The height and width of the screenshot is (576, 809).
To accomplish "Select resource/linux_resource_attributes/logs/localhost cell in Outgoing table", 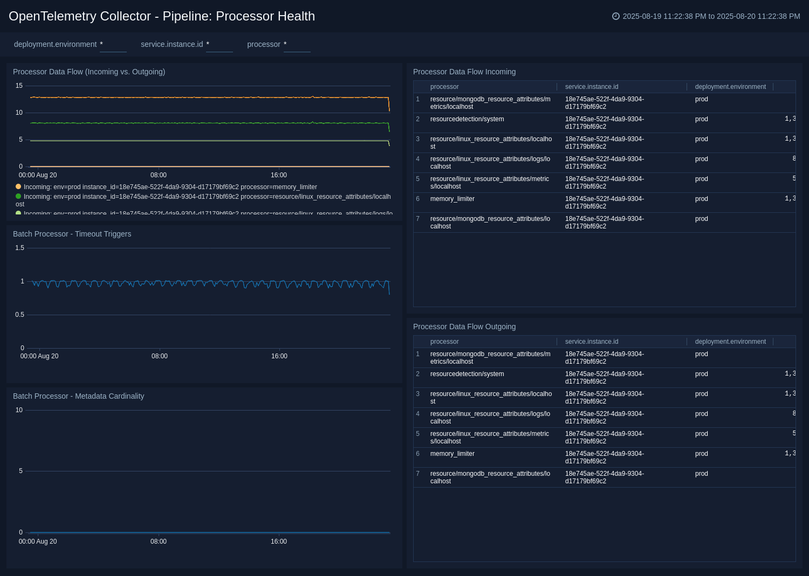I will [491, 418].
